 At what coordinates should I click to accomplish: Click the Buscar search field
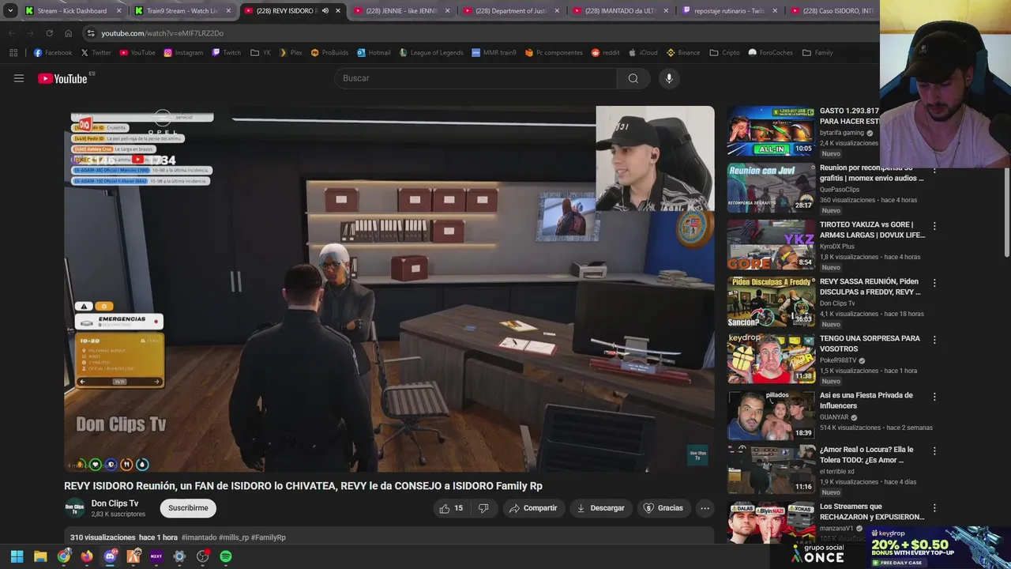click(x=476, y=78)
